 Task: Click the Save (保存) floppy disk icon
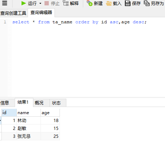pos(128,3)
